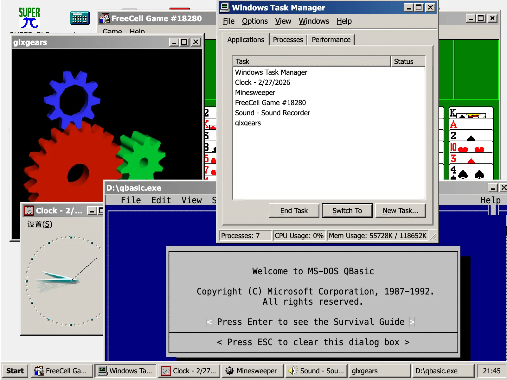Open the Edit menu in QBasic

click(x=161, y=200)
